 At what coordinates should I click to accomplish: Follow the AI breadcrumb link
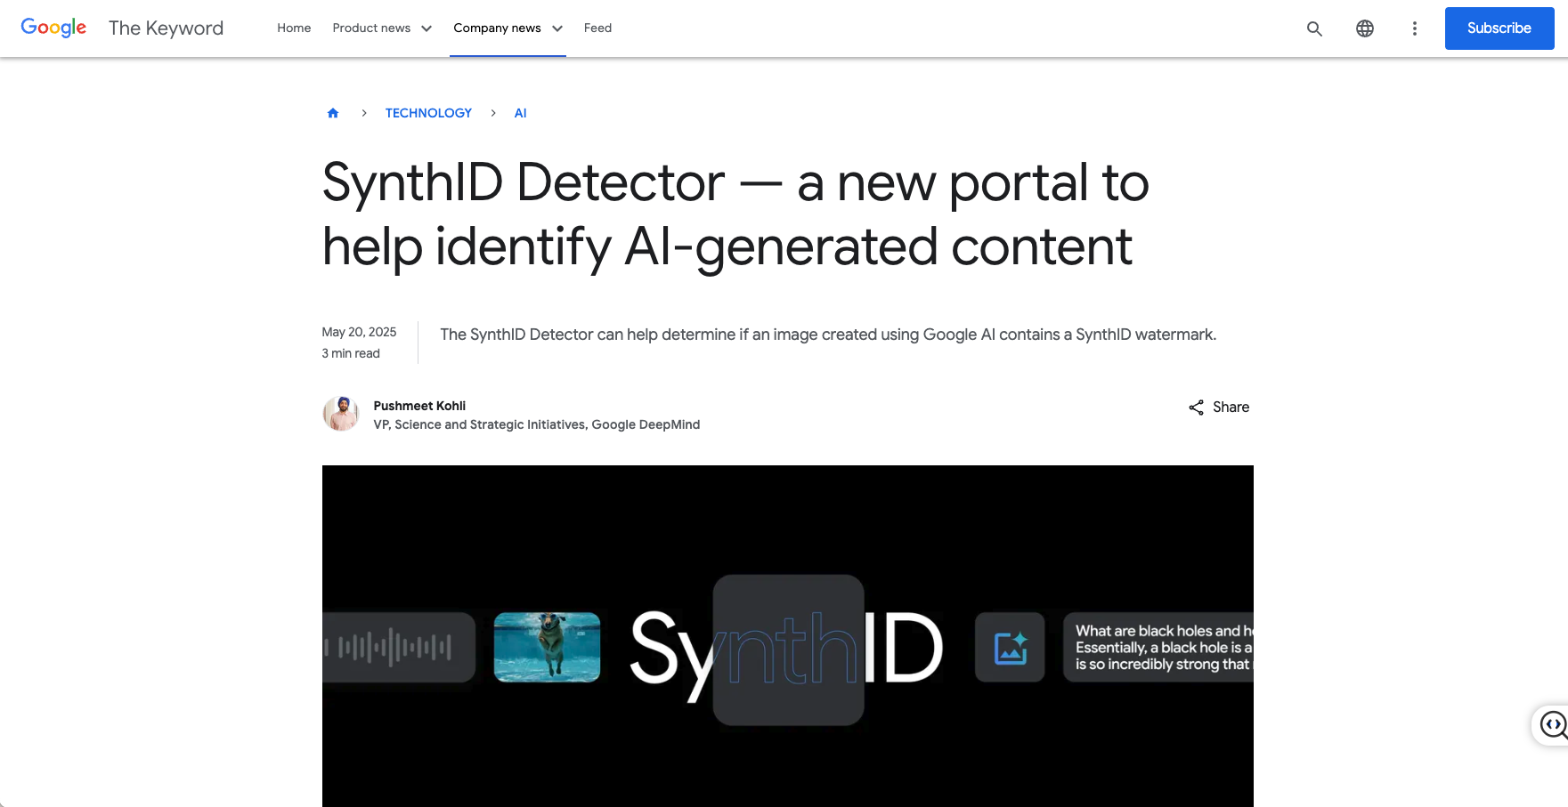520,113
